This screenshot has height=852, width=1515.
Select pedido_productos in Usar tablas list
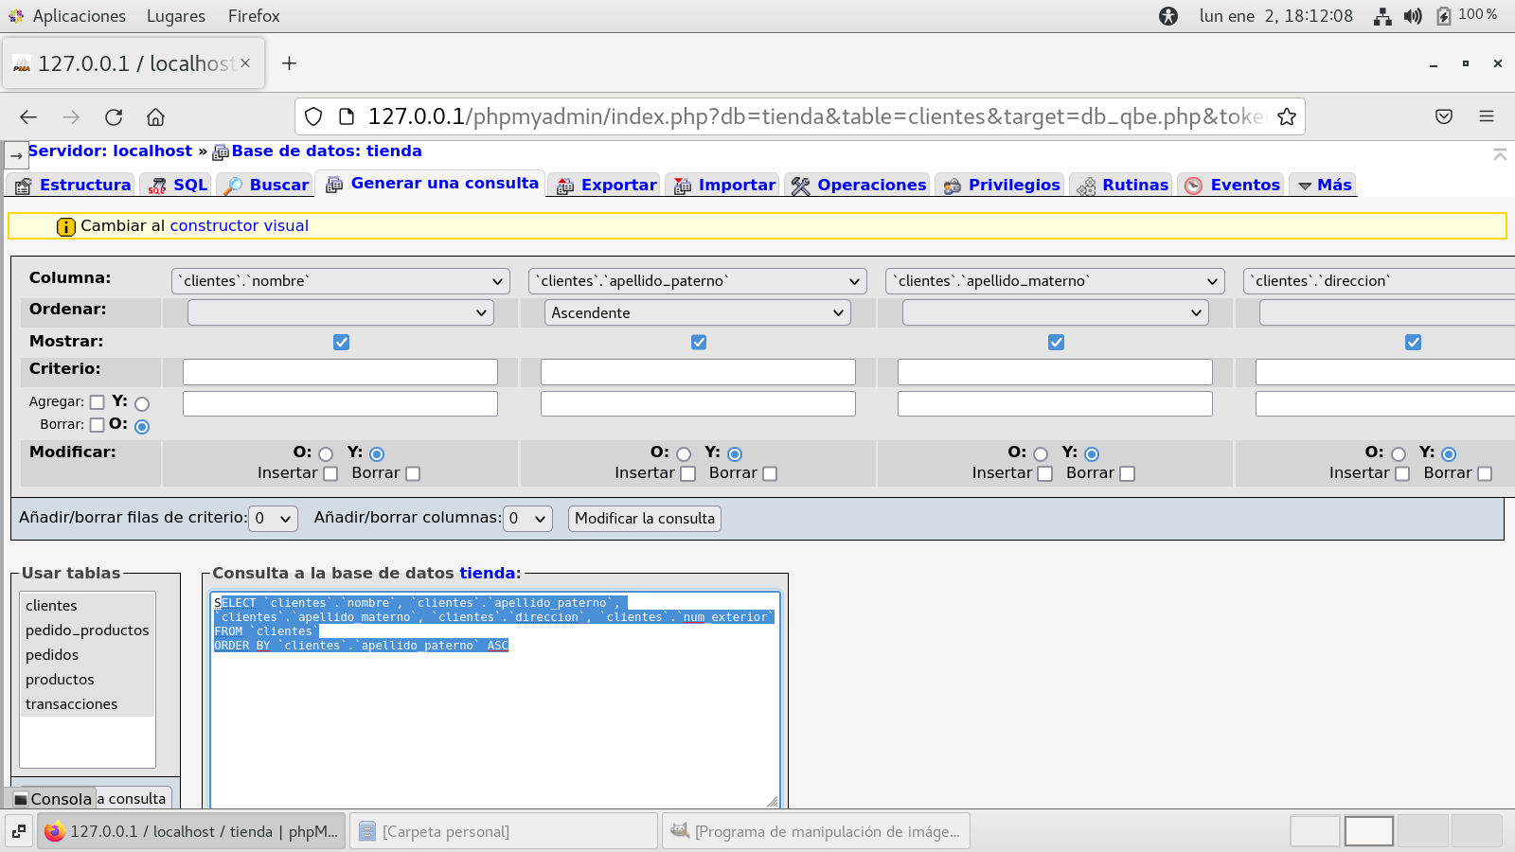pos(87,630)
